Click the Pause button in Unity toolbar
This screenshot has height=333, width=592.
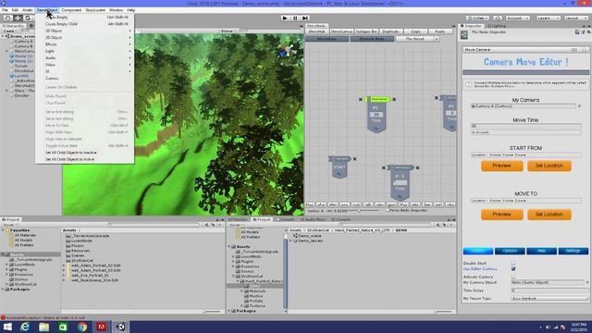point(295,18)
